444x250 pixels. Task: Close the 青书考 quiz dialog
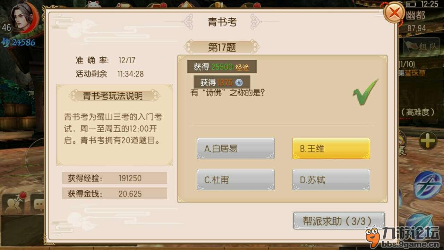(x=394, y=13)
